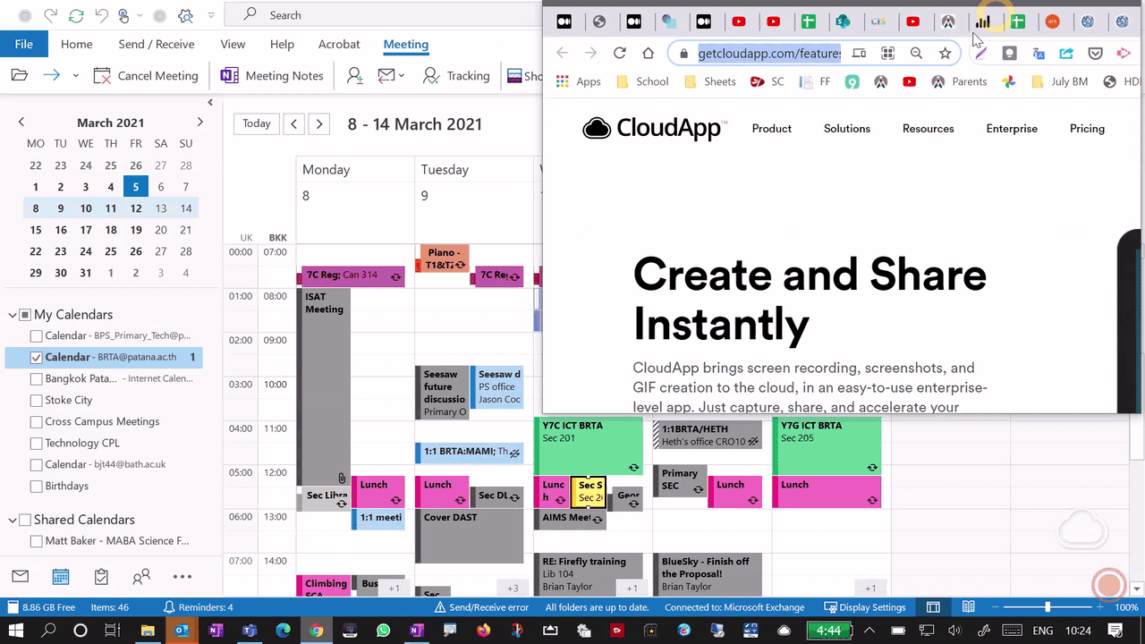
Task: Open Pricing in CloudApp navigation
Action: (x=1087, y=129)
